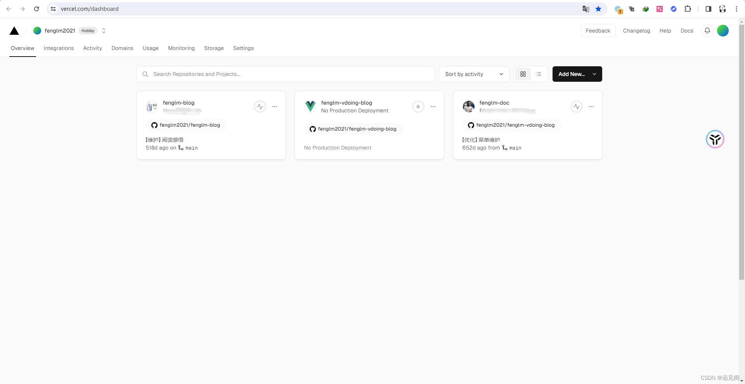Viewport: 745px width, 384px height.
Task: Open fenglm-blog more options menu
Action: tap(275, 107)
